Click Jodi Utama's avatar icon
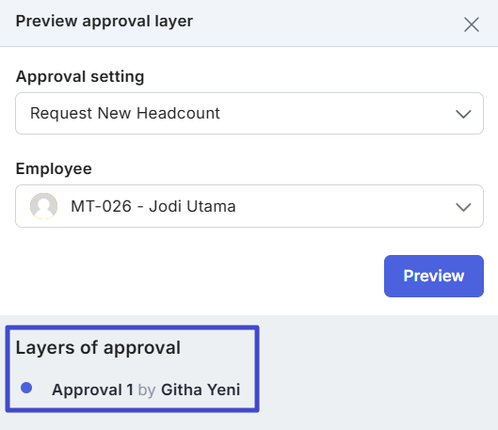 pyautogui.click(x=44, y=206)
